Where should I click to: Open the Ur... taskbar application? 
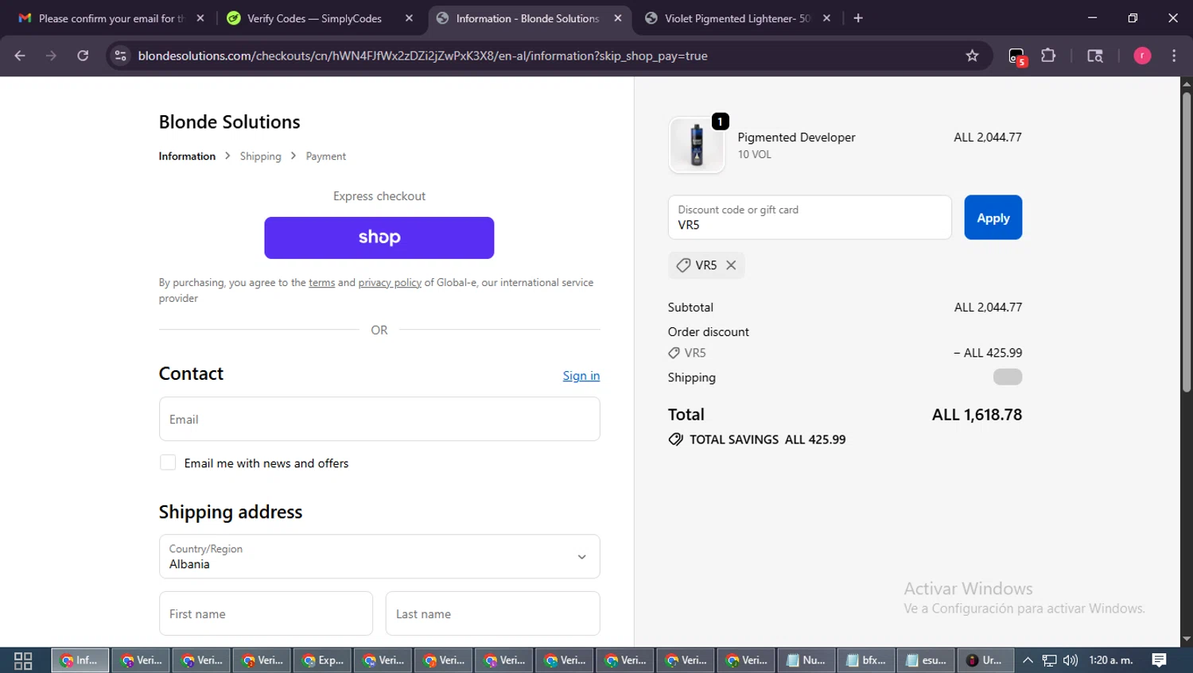click(x=986, y=660)
